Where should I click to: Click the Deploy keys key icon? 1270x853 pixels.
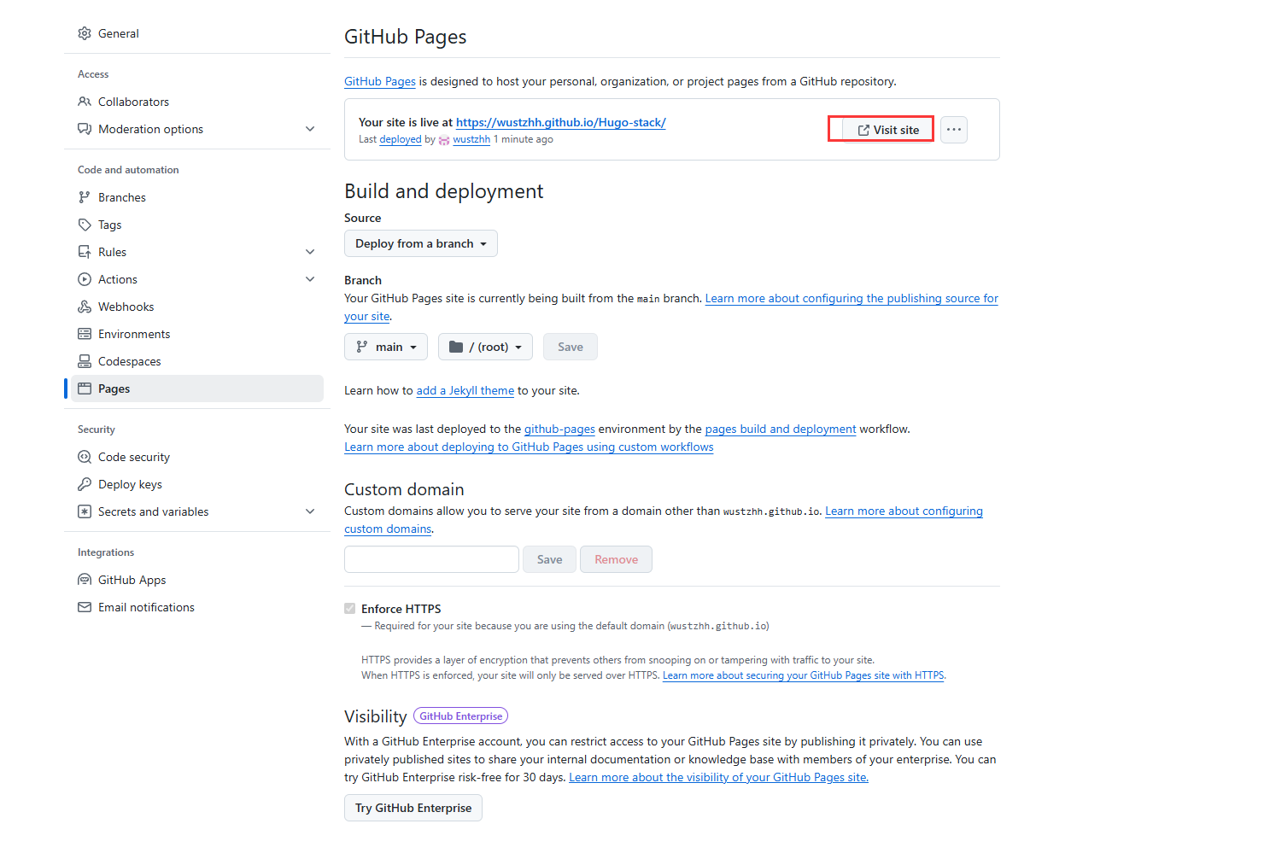point(85,484)
